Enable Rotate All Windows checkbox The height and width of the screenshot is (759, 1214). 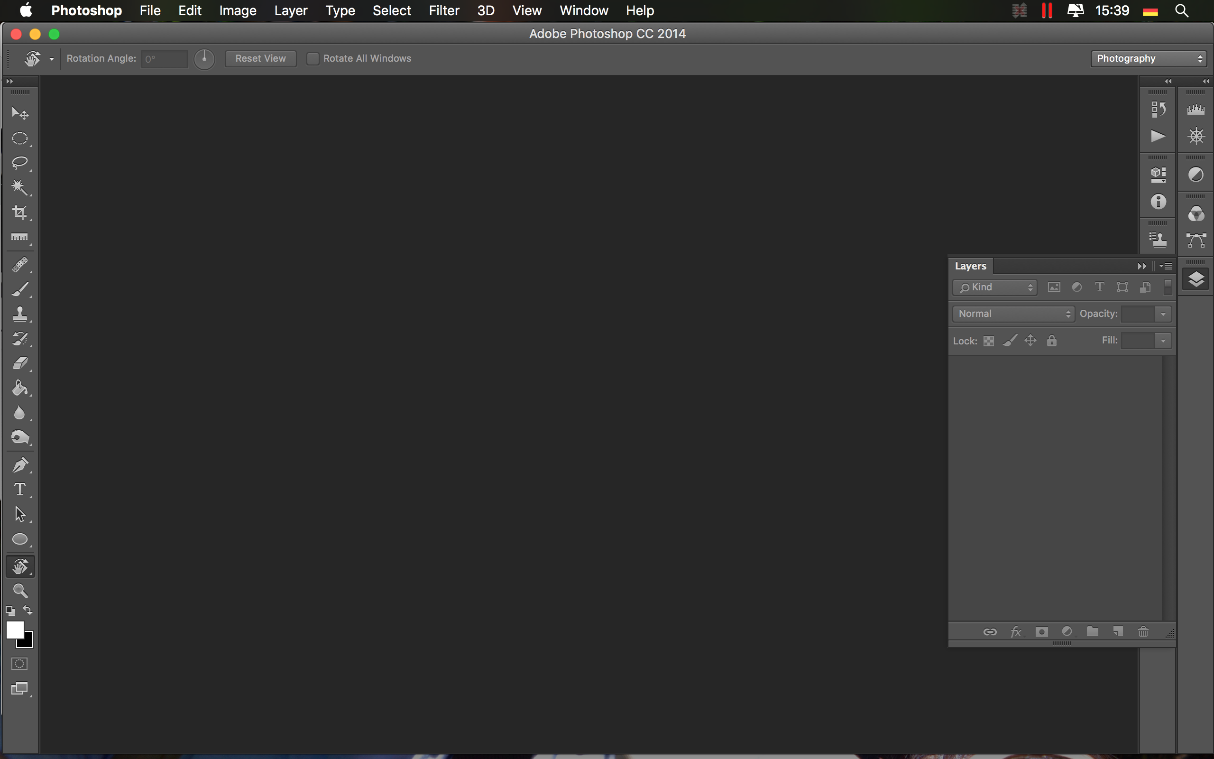[x=313, y=59]
